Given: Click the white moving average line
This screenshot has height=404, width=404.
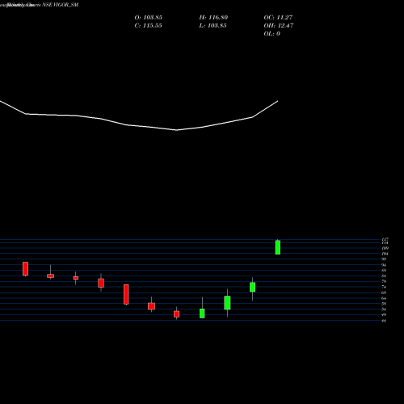Looking at the screenshot, I should tap(139, 126).
